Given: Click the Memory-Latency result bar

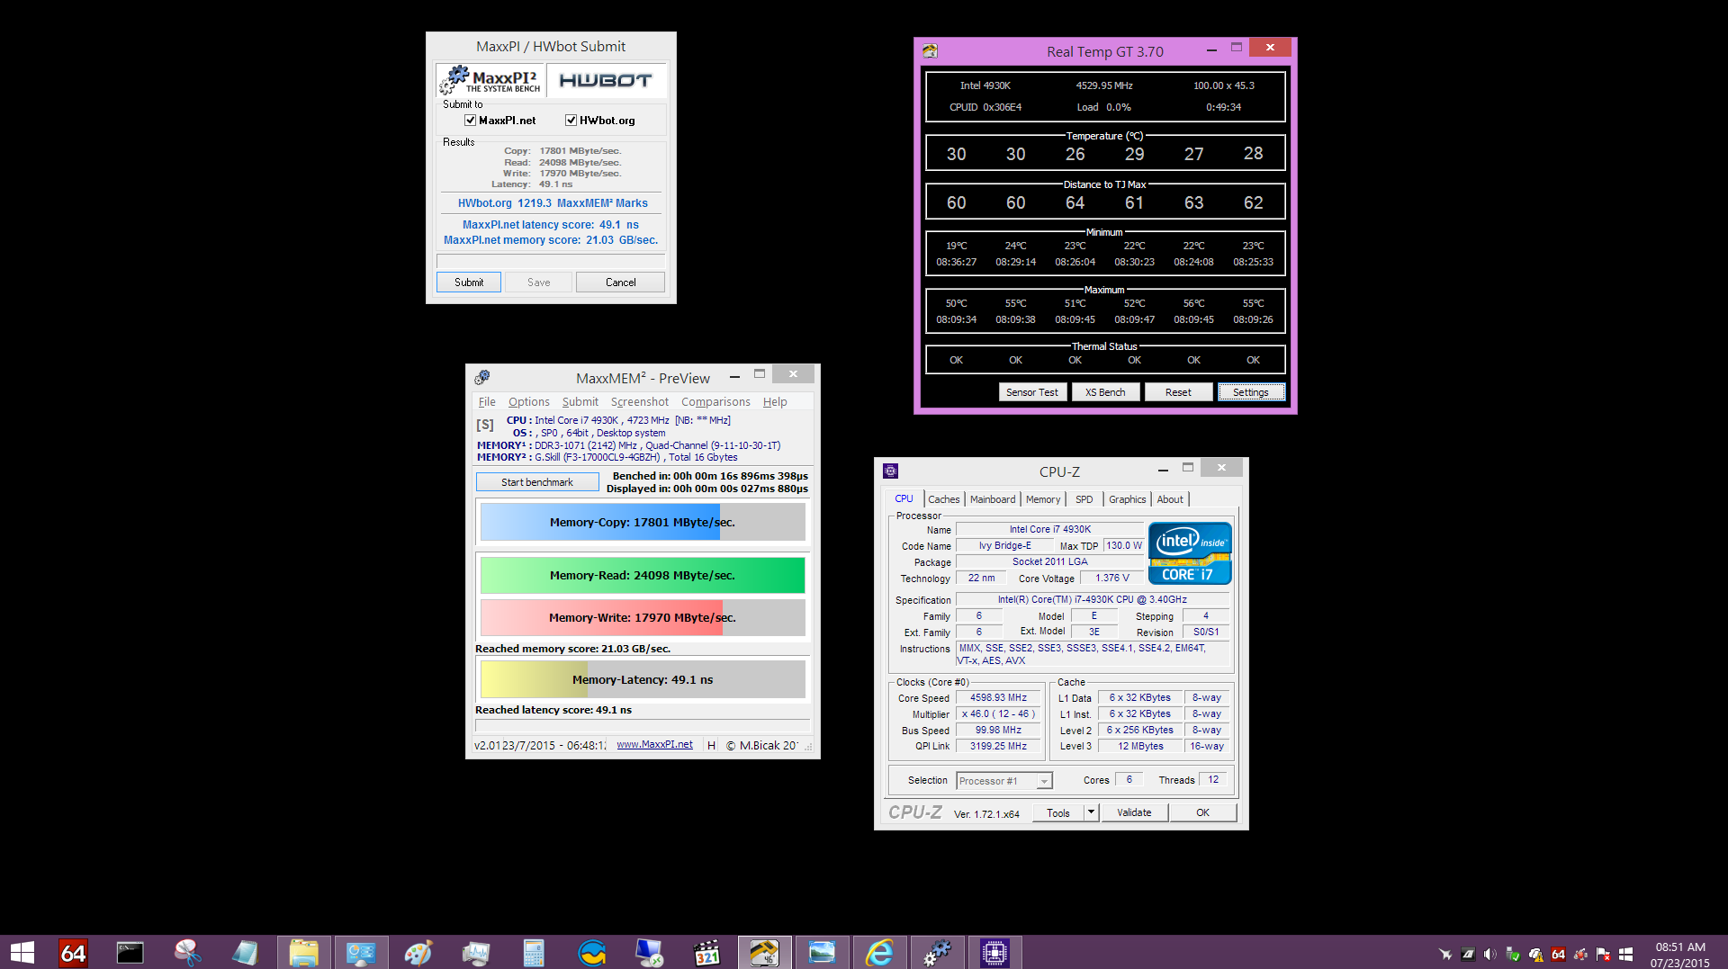Looking at the screenshot, I should 643,679.
